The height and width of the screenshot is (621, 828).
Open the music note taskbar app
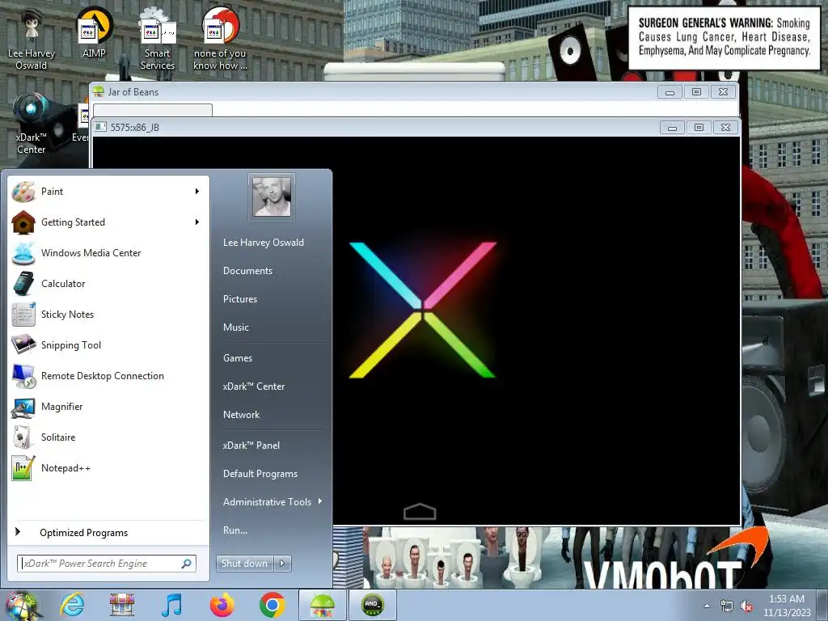click(x=171, y=605)
